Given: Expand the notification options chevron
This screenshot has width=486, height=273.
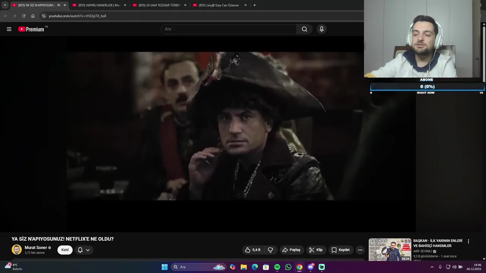Looking at the screenshot, I should (x=88, y=250).
